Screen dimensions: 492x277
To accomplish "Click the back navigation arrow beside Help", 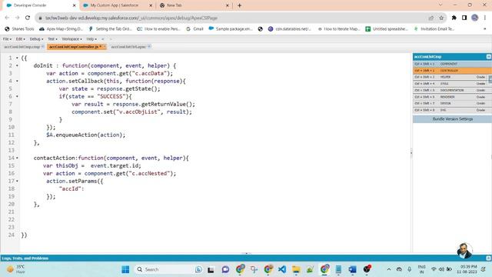I will pos(103,39).
